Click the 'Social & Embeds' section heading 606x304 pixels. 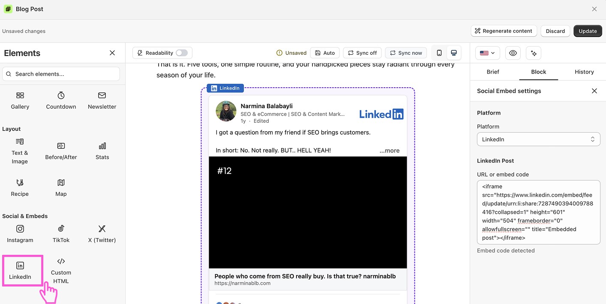pyautogui.click(x=25, y=216)
